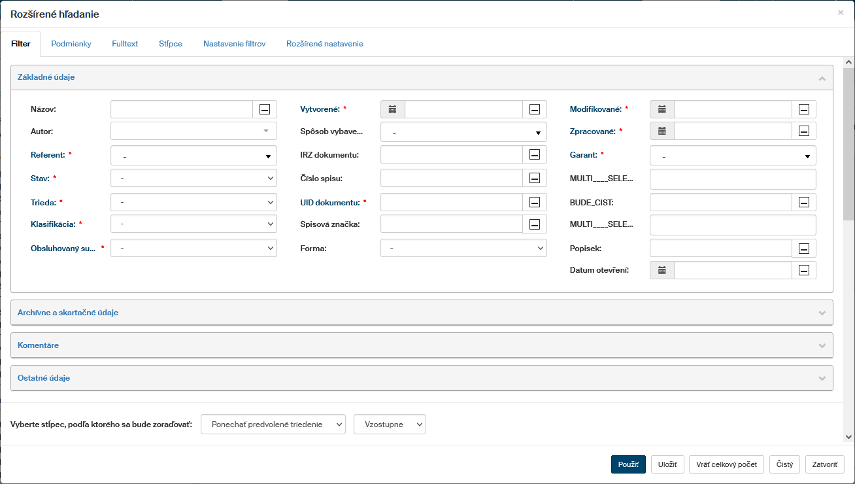Click into the UID dokumentu input field
Screen dimensions: 855x484
point(451,202)
